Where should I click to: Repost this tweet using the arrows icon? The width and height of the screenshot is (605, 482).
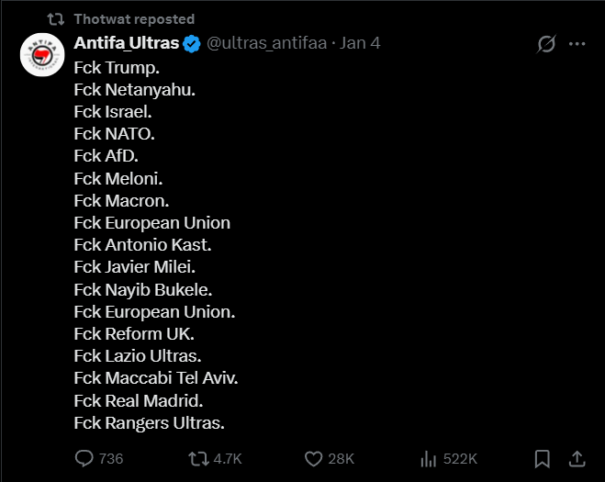(197, 458)
